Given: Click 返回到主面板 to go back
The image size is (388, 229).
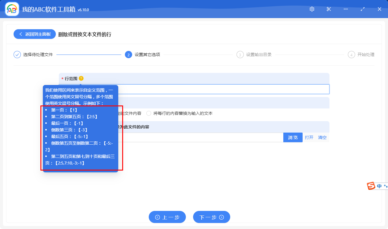Looking at the screenshot, I should [x=34, y=34].
